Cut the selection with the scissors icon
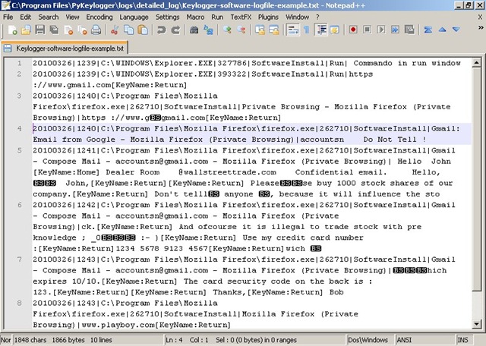 tap(115, 30)
